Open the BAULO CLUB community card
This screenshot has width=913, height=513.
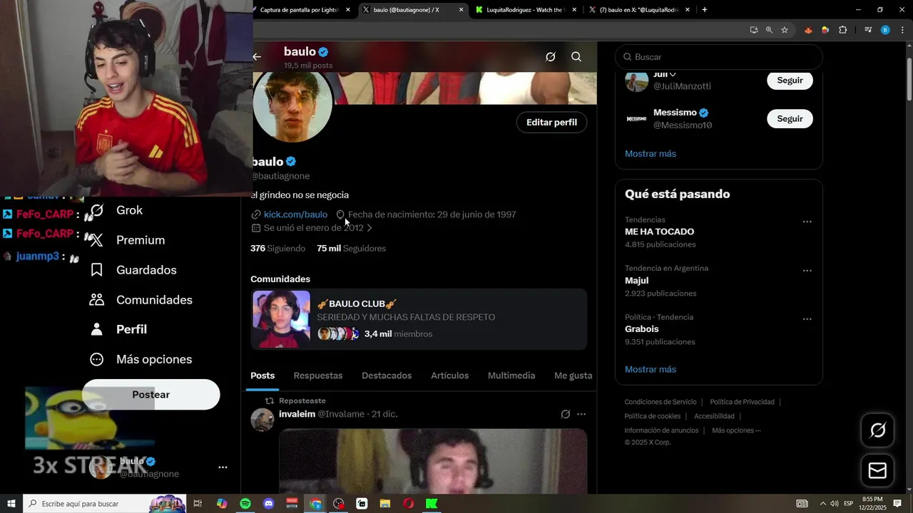coord(419,319)
